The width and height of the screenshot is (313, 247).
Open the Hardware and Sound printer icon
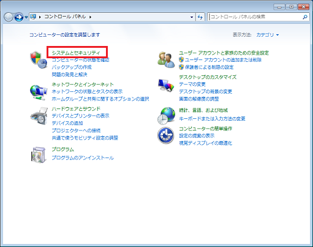click(x=39, y=116)
